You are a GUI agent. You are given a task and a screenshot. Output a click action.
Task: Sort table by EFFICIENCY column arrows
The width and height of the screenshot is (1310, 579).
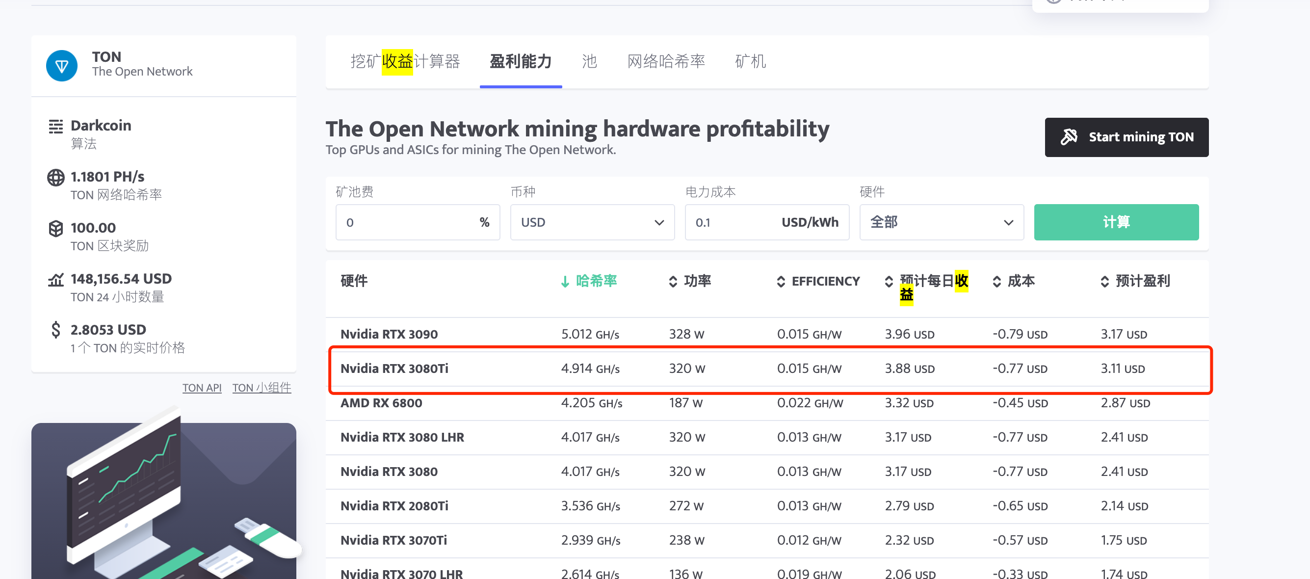point(781,281)
